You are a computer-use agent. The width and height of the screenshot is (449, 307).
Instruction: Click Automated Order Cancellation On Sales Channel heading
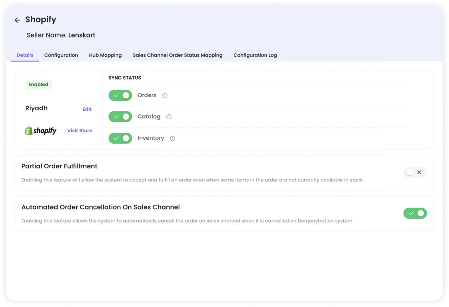click(100, 207)
